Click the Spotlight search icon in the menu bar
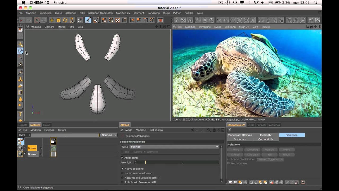This screenshot has width=339, height=191. (315, 2)
